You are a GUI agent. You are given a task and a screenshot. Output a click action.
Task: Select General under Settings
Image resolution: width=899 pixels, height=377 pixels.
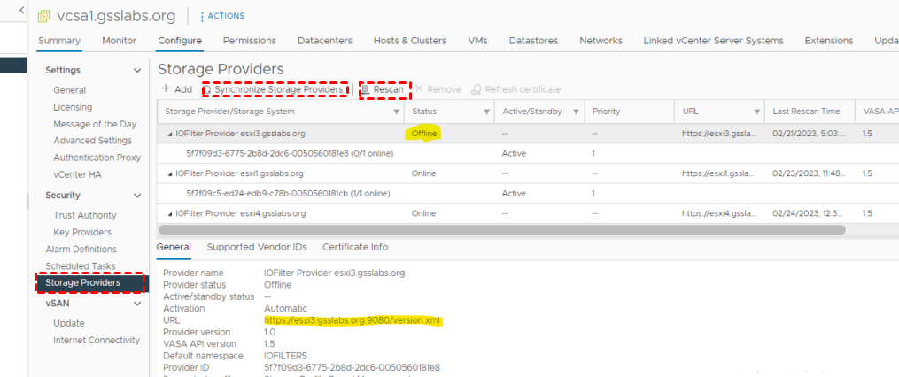[69, 90]
